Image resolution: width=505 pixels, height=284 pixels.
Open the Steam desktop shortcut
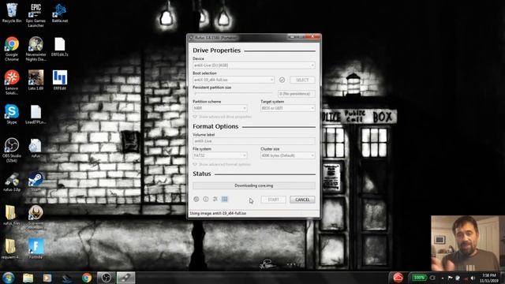coord(36,181)
